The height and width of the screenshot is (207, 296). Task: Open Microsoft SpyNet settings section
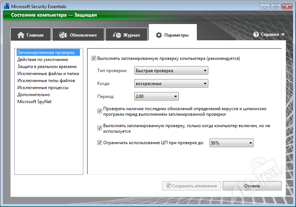click(x=34, y=102)
